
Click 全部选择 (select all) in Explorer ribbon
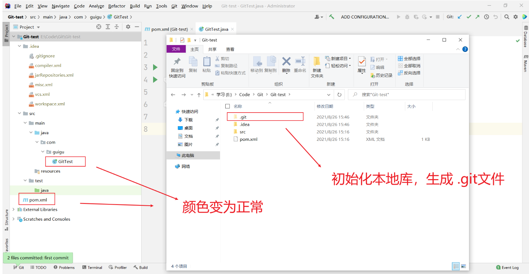pos(409,59)
